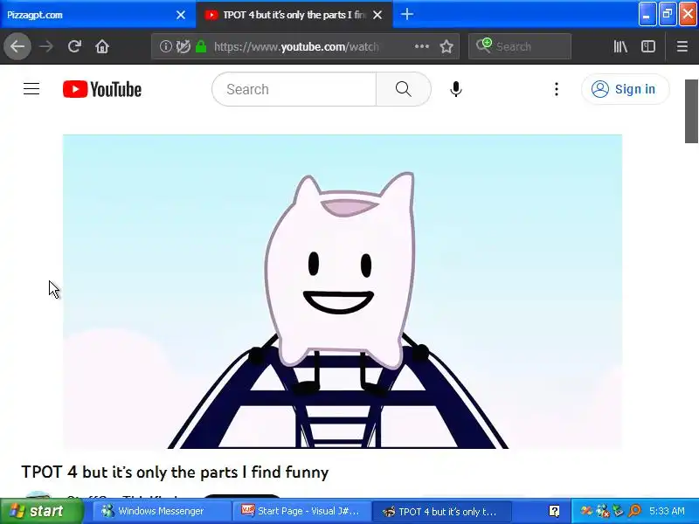This screenshot has width=699, height=524.
Task: Toggle the browser sidebar view
Action: click(648, 46)
